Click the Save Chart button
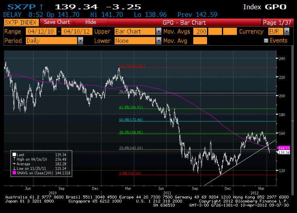Viewport: 297px width, 213px height. tap(57, 22)
